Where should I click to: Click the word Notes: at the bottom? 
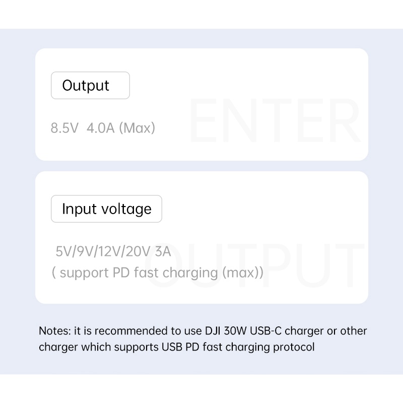coord(55,331)
